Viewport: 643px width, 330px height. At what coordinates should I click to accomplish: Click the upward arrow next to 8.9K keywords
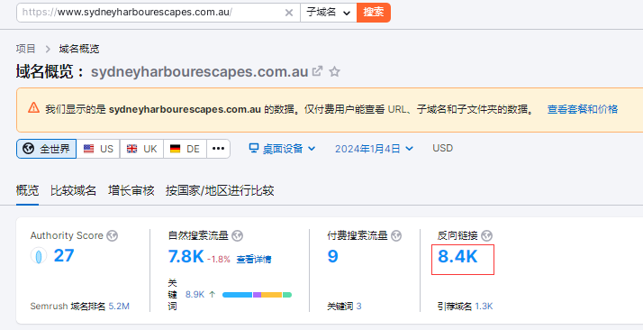(212, 294)
